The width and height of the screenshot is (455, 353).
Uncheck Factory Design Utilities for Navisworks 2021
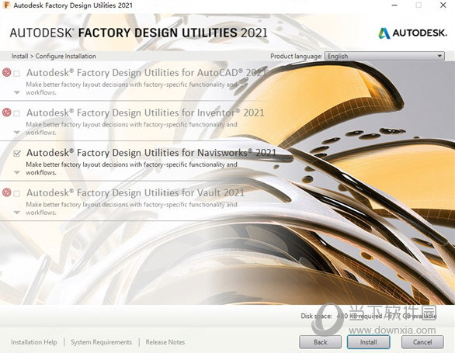(17, 153)
